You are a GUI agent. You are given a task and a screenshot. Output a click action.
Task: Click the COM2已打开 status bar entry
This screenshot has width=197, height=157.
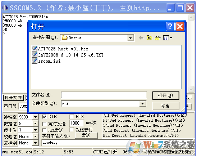(x=105, y=152)
